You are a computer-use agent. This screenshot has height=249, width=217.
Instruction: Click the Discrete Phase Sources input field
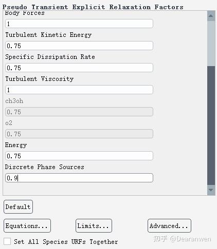[x=79, y=178]
